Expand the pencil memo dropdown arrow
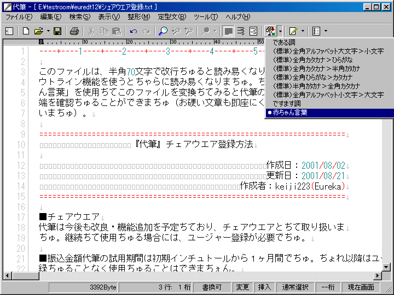Image resolution: width=394 pixels, height=295 pixels. [303, 31]
